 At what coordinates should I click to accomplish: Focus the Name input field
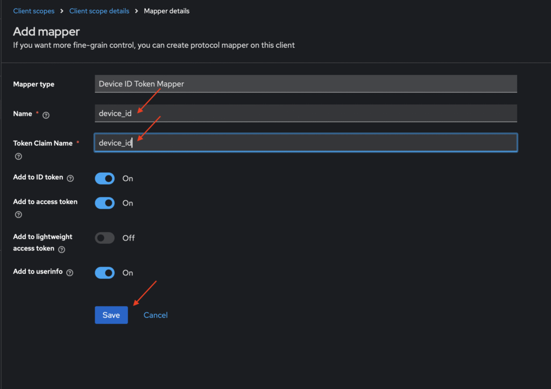(x=305, y=114)
